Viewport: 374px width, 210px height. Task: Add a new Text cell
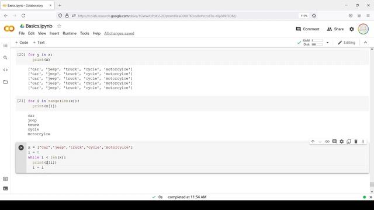[x=39, y=43]
